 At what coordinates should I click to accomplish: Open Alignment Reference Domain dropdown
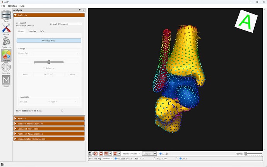[x=65, y=24]
